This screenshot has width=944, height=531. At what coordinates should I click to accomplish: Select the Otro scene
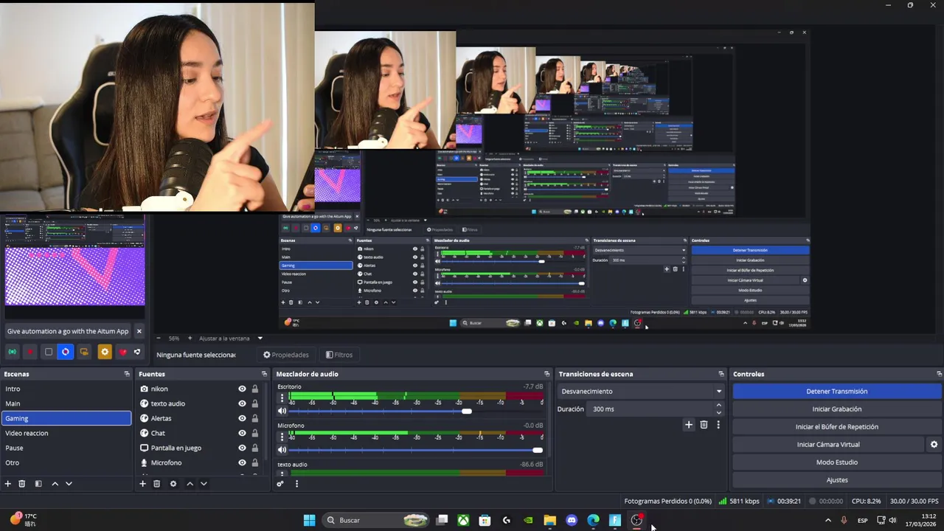(66, 462)
